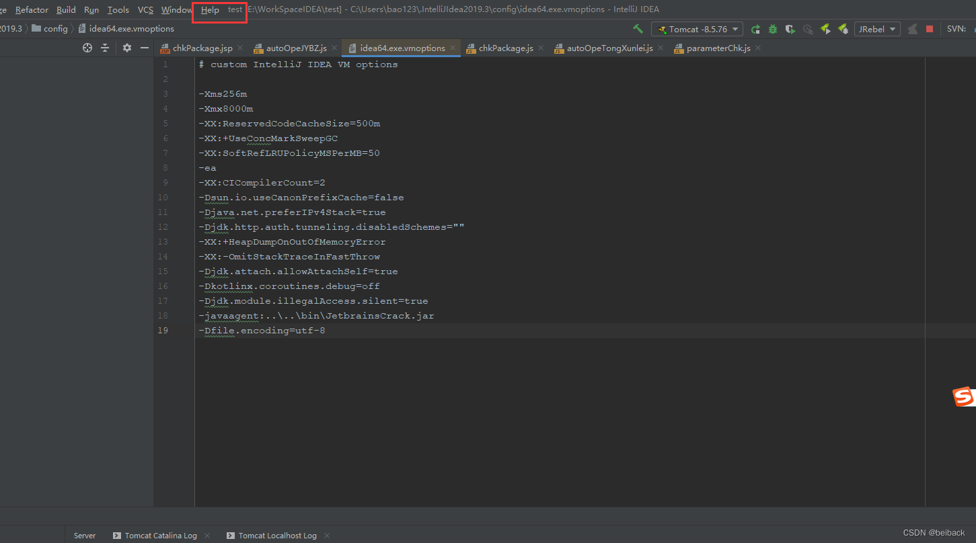Close the chkPackage.jsp editor tab

pyautogui.click(x=241, y=48)
